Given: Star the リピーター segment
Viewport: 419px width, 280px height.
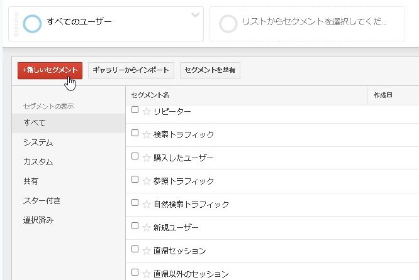Looking at the screenshot, I should click(x=147, y=111).
